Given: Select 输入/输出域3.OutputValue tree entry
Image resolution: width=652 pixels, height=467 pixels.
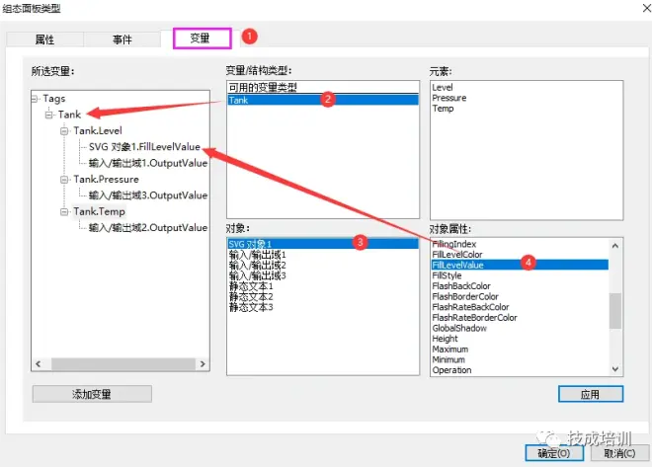Looking at the screenshot, I should click(148, 195).
